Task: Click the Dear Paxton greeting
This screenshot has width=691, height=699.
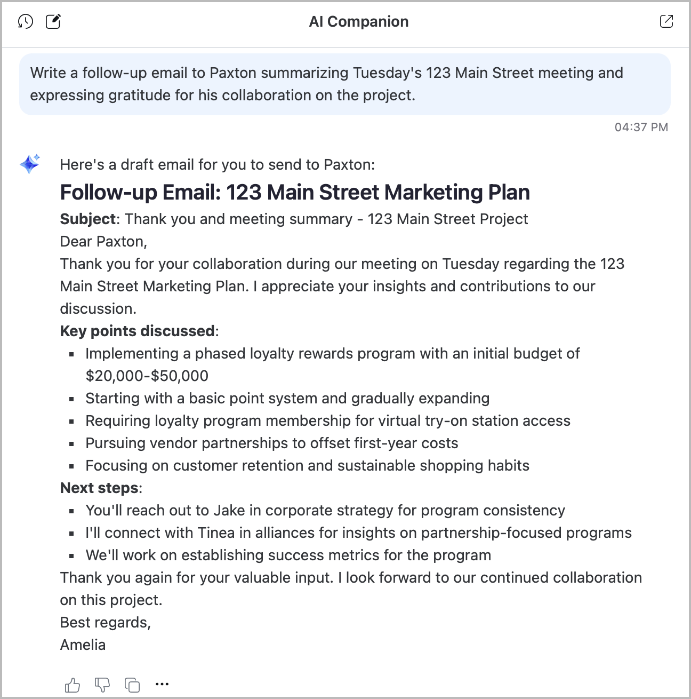Action: (104, 241)
